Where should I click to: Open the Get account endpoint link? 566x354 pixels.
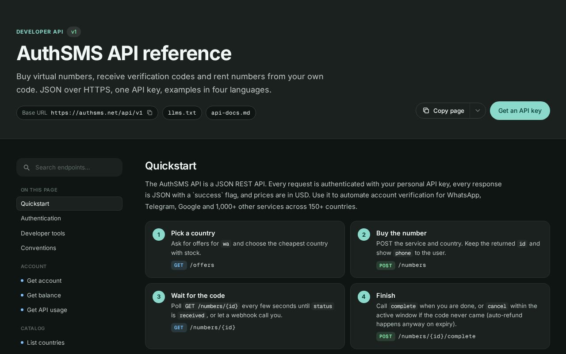[69, 281]
